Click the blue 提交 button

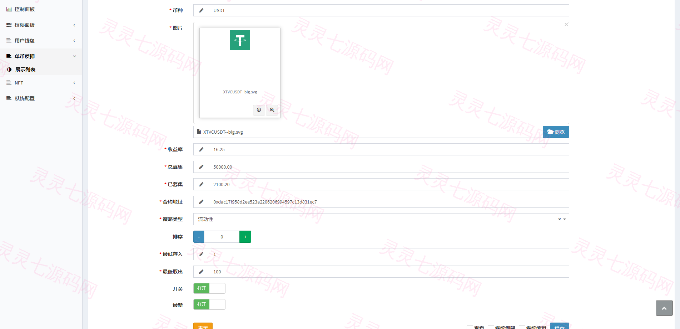[560, 326]
